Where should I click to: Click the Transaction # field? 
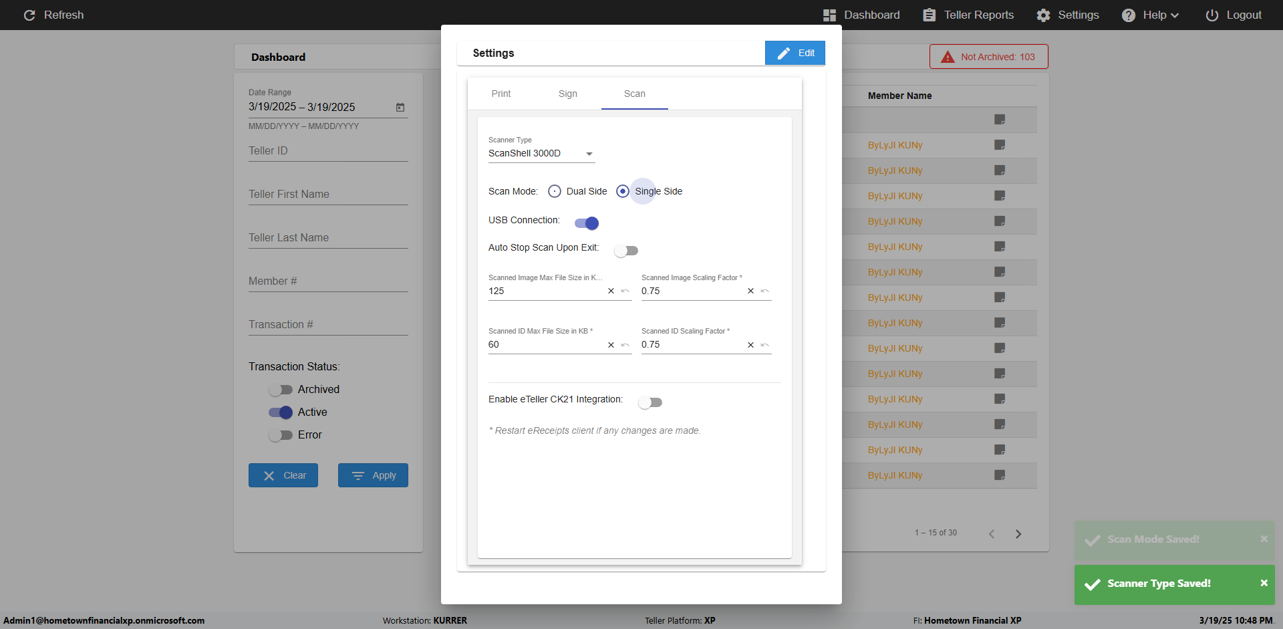pyautogui.click(x=328, y=325)
